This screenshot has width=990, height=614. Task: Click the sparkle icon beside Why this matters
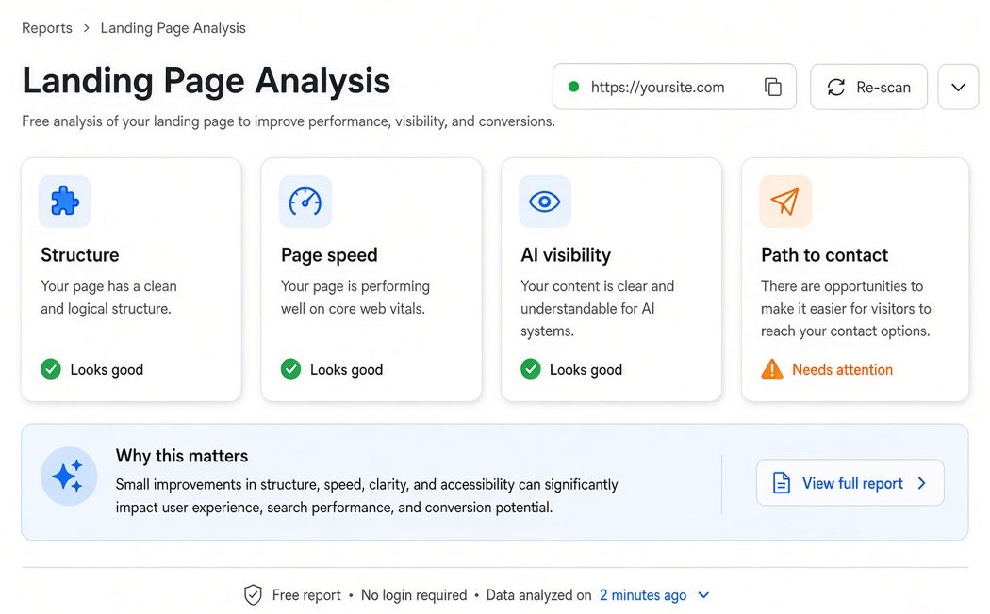[68, 476]
